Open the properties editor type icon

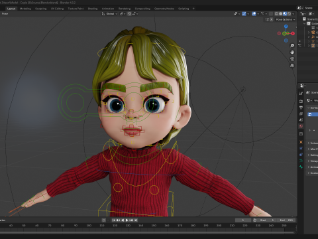point(302,86)
